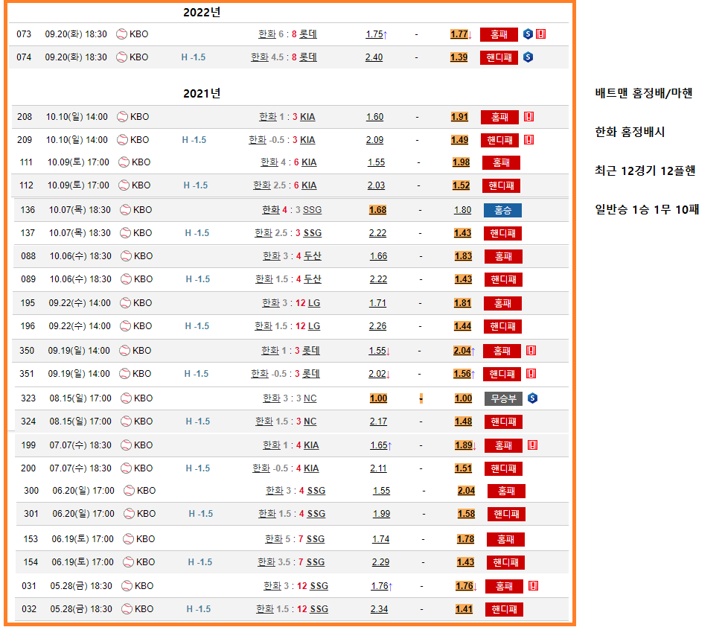Open the 롯데 team link in row 073
The width and height of the screenshot is (725, 630).
pos(308,34)
